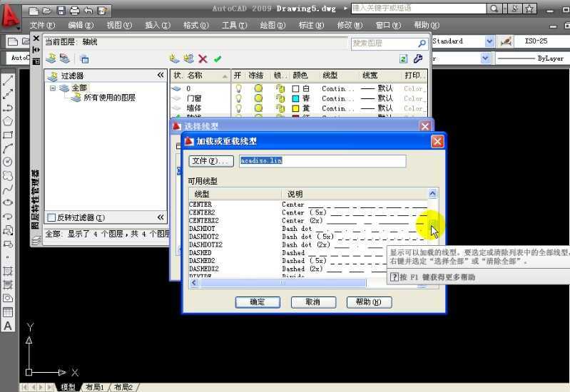Click the Settings wrench icon in layer manager

point(417,58)
